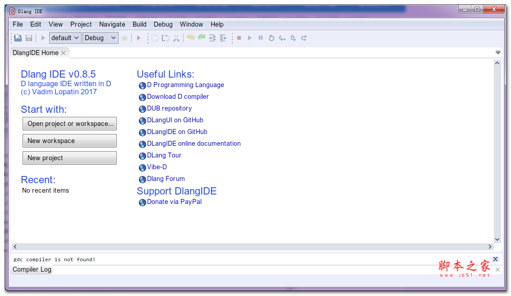Image resolution: width=511 pixels, height=296 pixels.
Task: Click the paste clipboard toolbar icon
Action: [166, 38]
